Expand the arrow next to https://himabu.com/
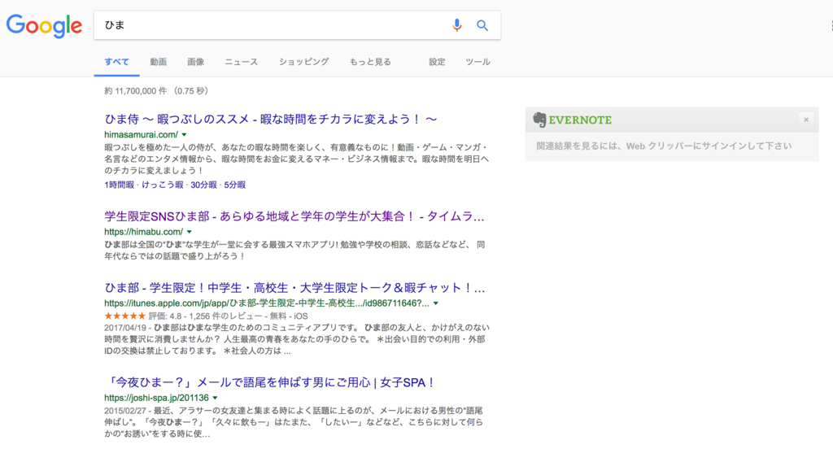The width and height of the screenshot is (833, 462). click(x=189, y=232)
